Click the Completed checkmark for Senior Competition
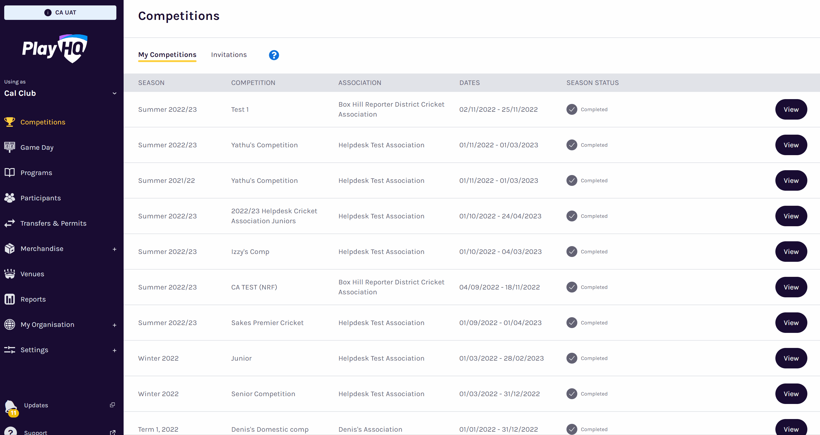Viewport: 820px width, 435px height. pyautogui.click(x=572, y=394)
